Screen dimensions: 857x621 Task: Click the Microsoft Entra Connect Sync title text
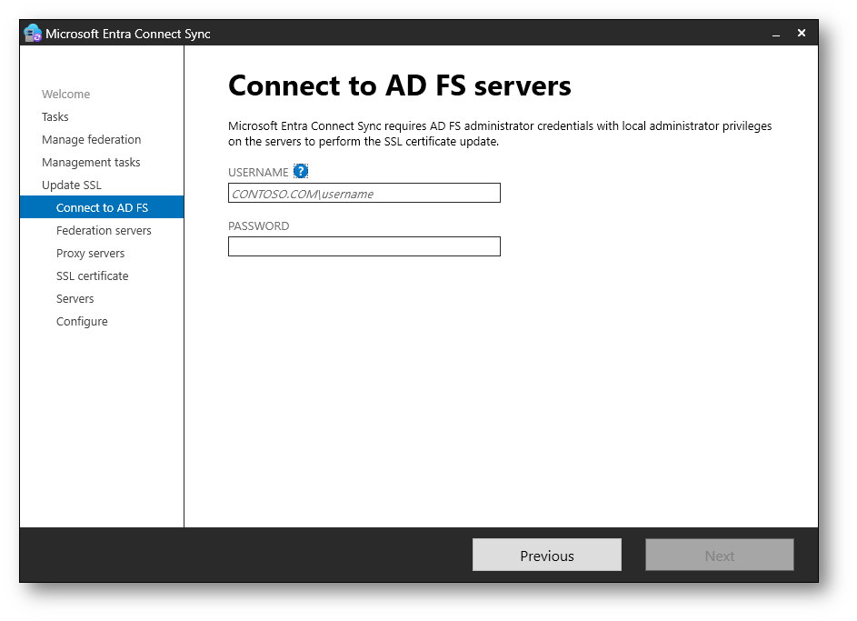tap(128, 34)
